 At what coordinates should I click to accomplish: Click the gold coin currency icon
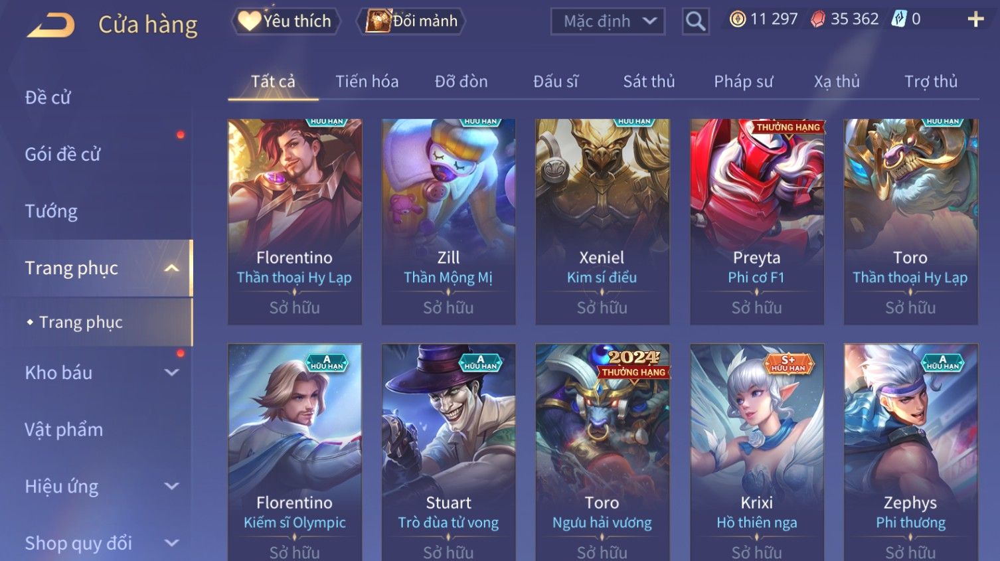tap(737, 19)
